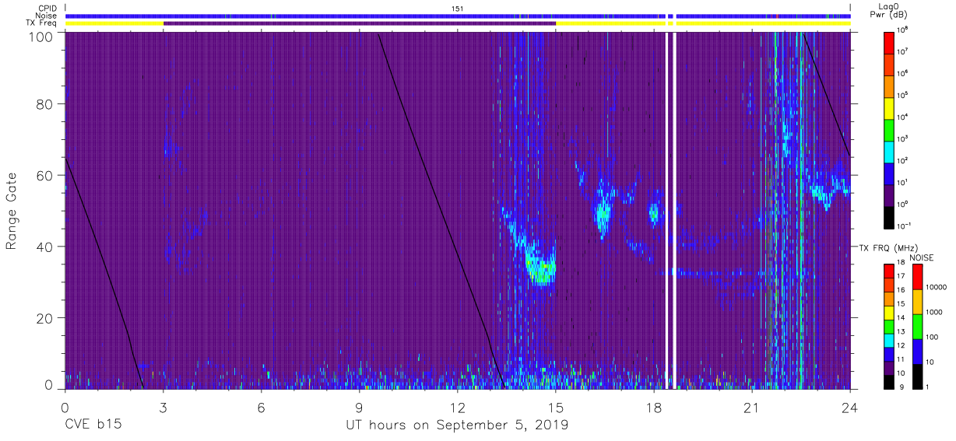The width and height of the screenshot is (956, 441).
Task: Click the x-axis tick label '18'
Action: (653, 408)
